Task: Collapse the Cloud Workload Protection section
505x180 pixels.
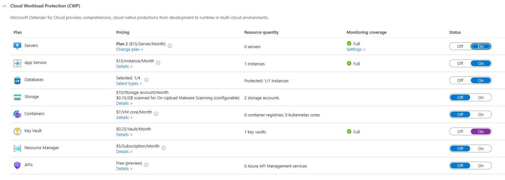Action: [4, 6]
